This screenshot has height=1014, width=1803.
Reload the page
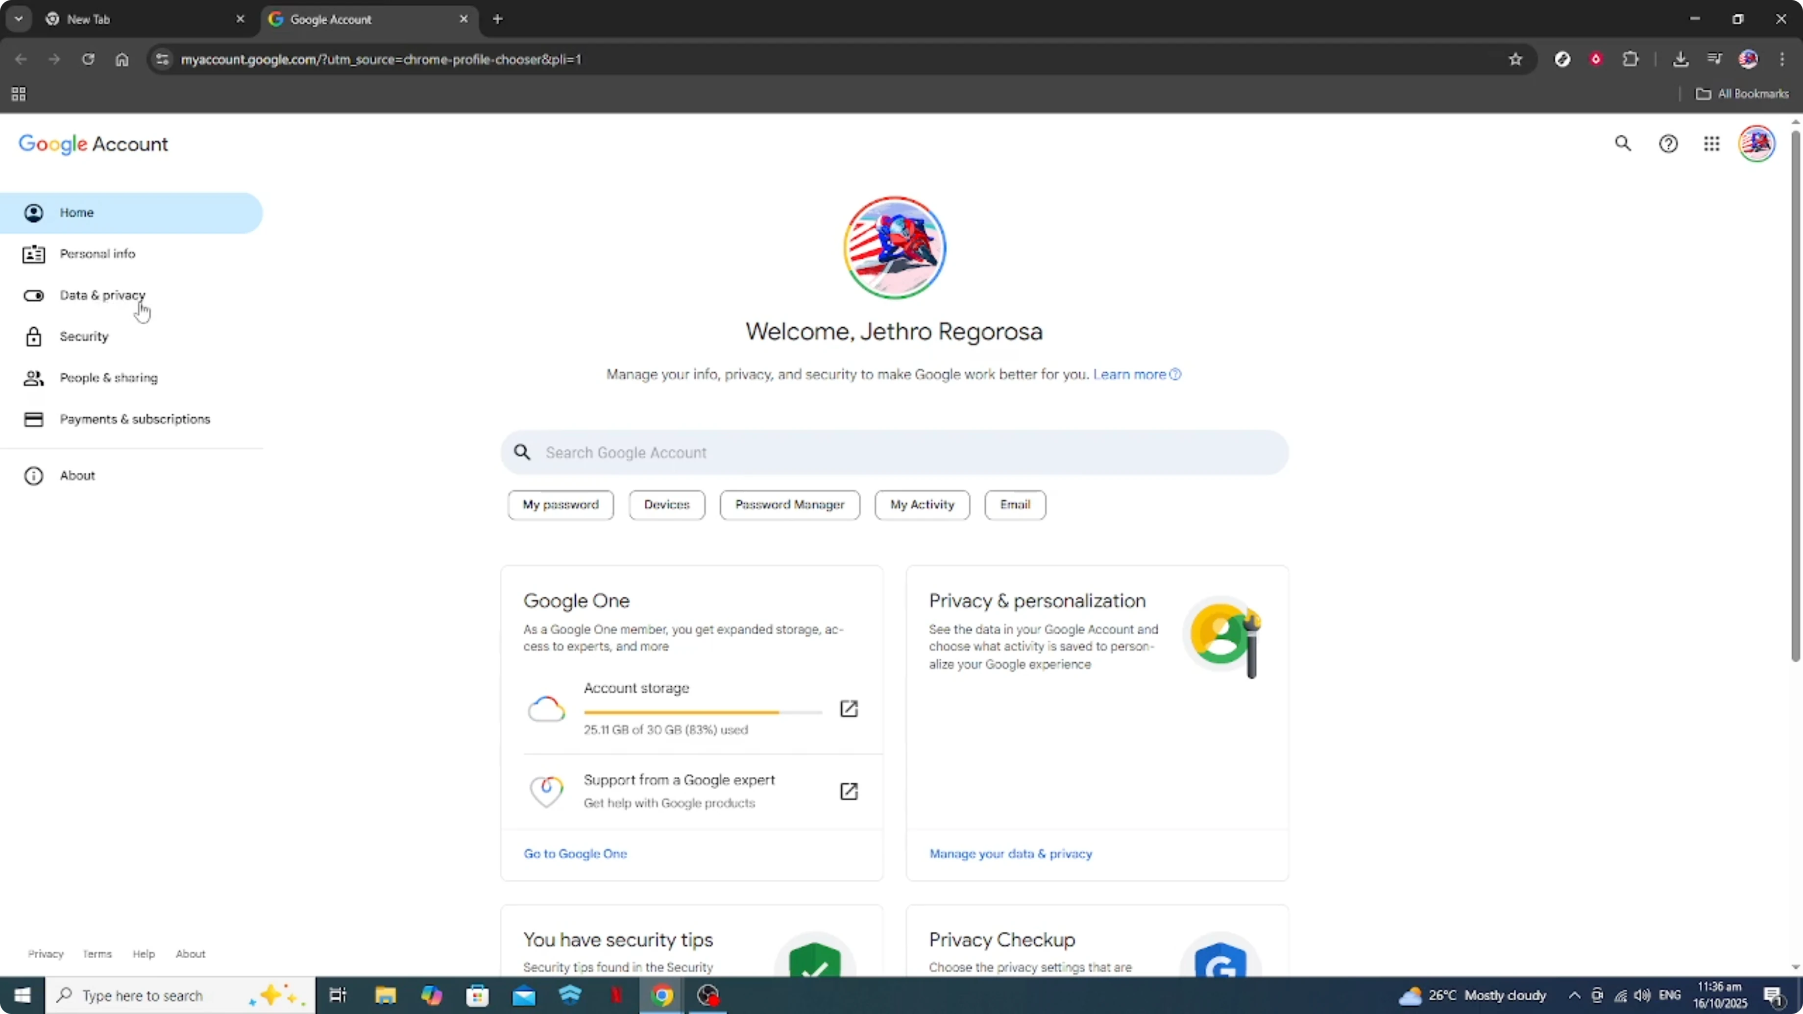(x=88, y=59)
